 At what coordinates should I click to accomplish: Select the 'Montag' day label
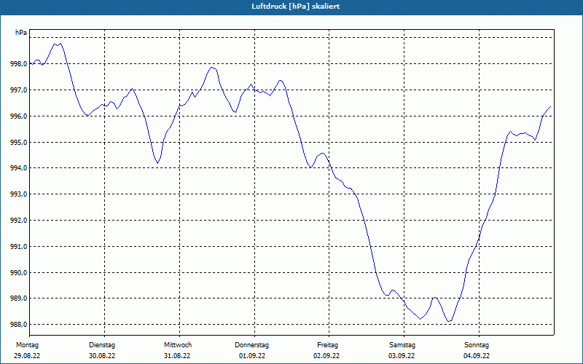[27, 345]
